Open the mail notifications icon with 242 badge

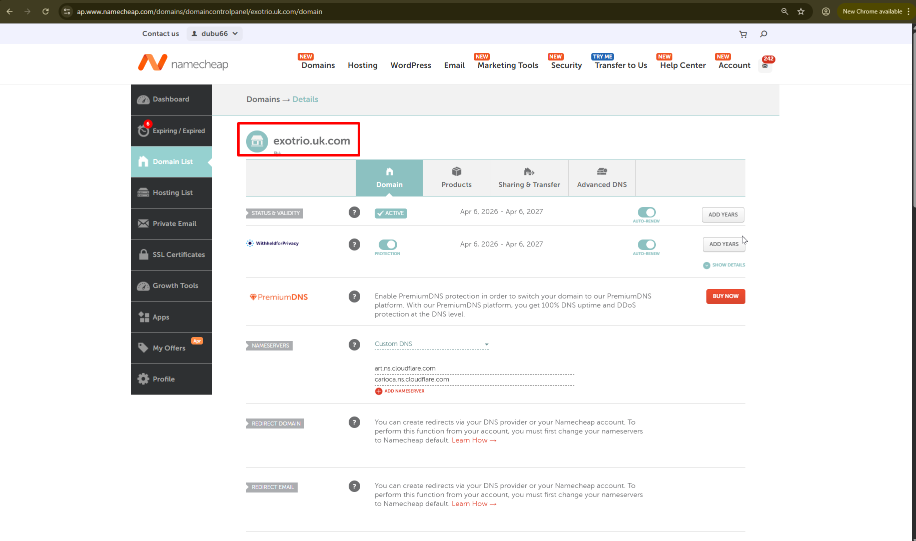click(765, 65)
